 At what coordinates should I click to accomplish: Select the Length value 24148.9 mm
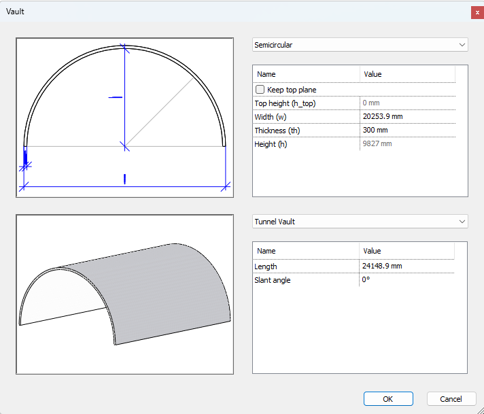point(407,266)
